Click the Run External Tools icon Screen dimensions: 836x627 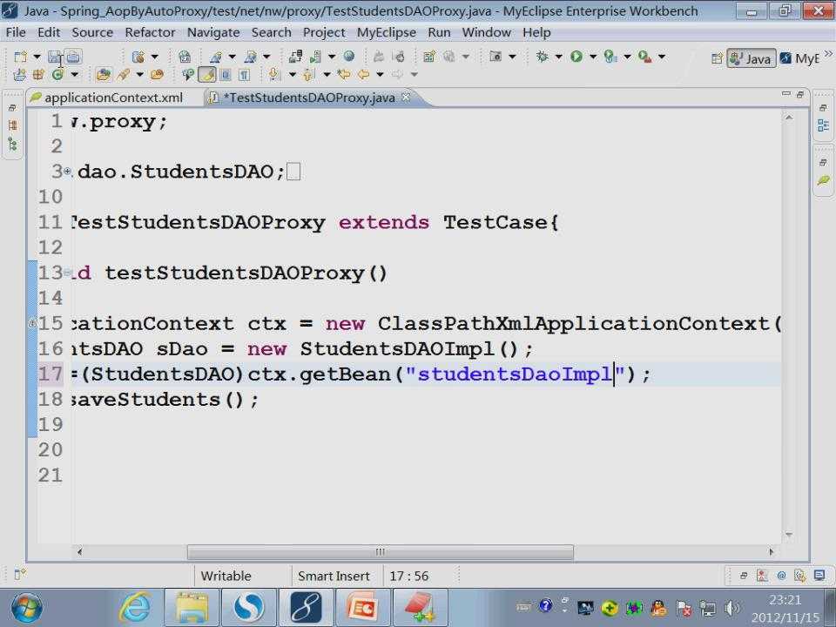coord(644,57)
